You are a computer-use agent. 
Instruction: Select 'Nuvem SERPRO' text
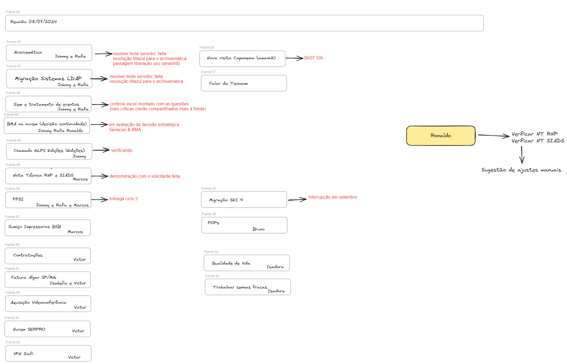coord(29,329)
